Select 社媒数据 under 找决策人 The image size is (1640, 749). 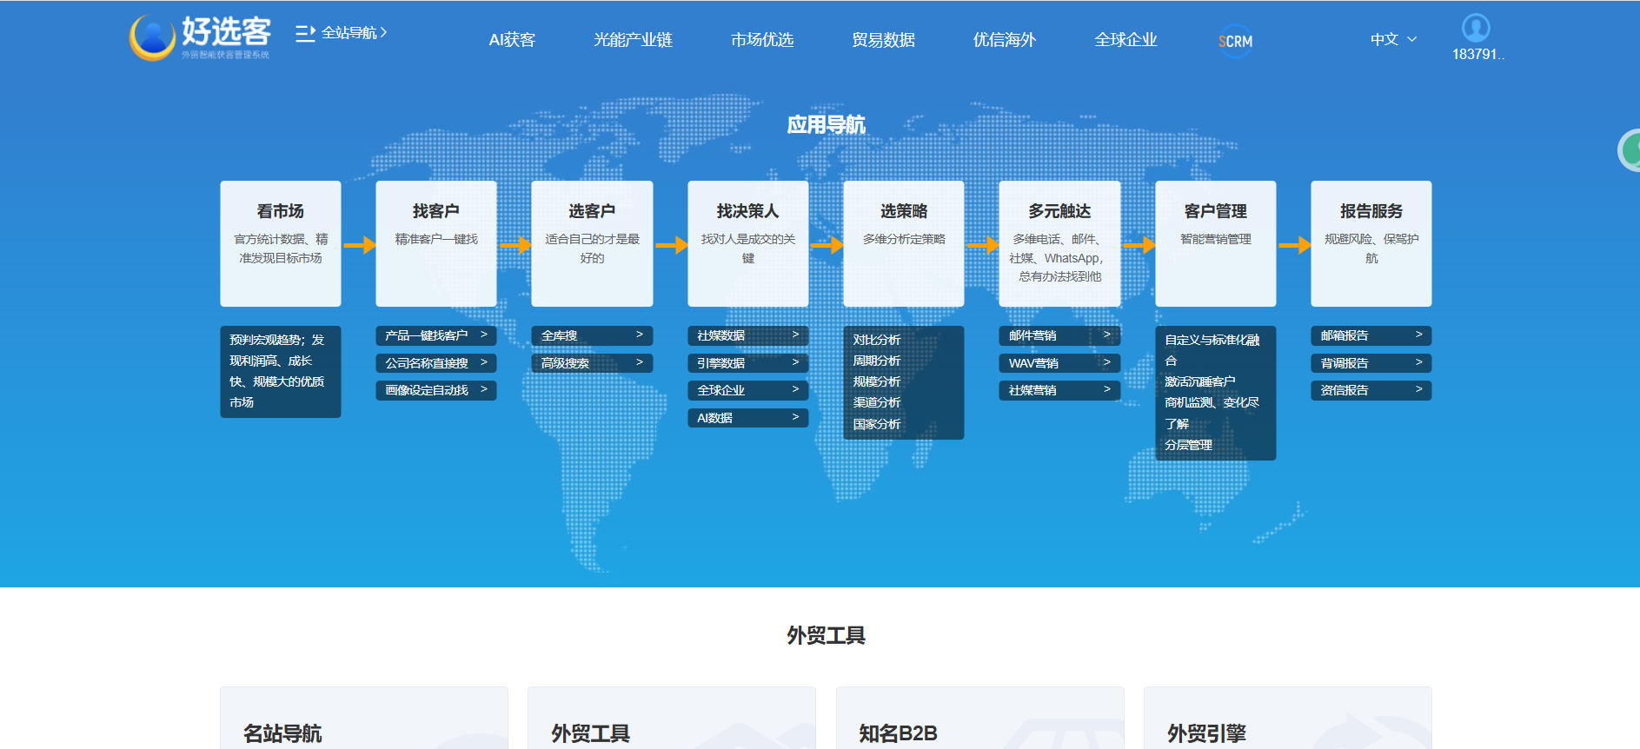coord(747,335)
